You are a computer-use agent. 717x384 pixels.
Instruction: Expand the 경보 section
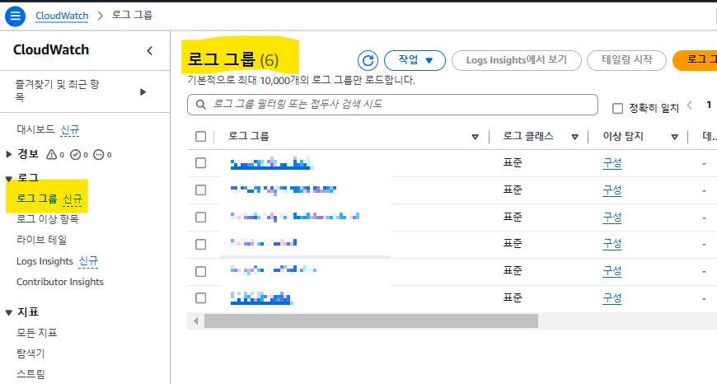coord(9,155)
